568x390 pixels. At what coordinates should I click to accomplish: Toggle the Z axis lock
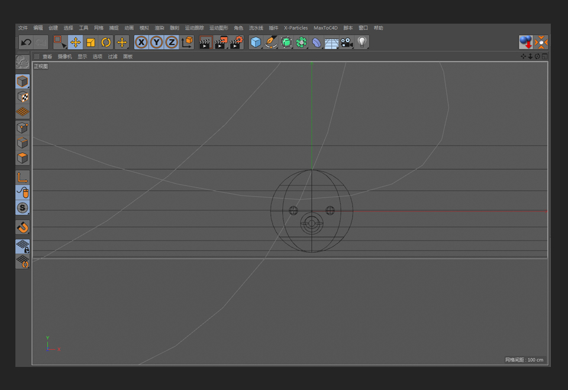pos(172,43)
